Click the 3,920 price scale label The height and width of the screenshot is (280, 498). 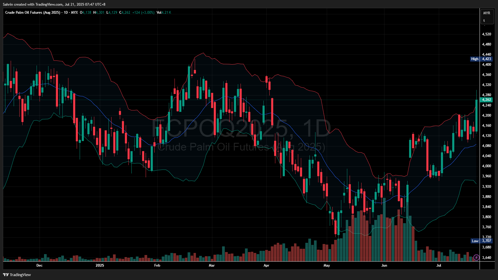[x=487, y=187]
